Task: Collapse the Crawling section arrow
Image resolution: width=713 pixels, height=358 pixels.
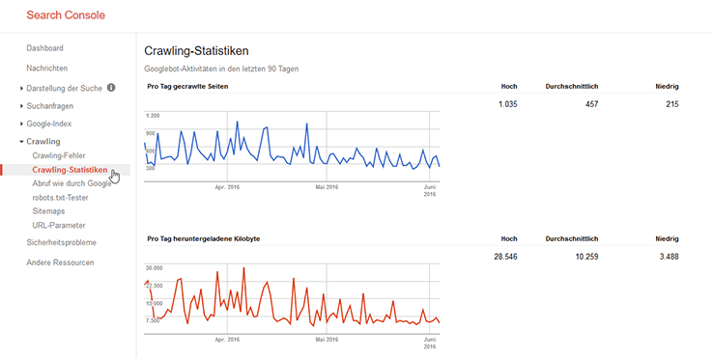Action: (21, 142)
